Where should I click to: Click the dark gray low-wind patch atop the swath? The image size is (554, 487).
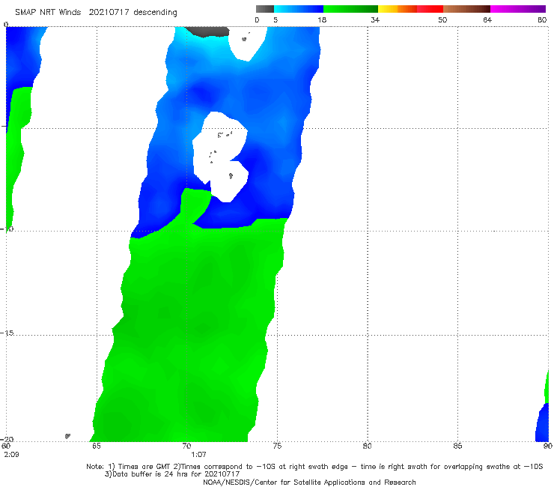(x=208, y=31)
